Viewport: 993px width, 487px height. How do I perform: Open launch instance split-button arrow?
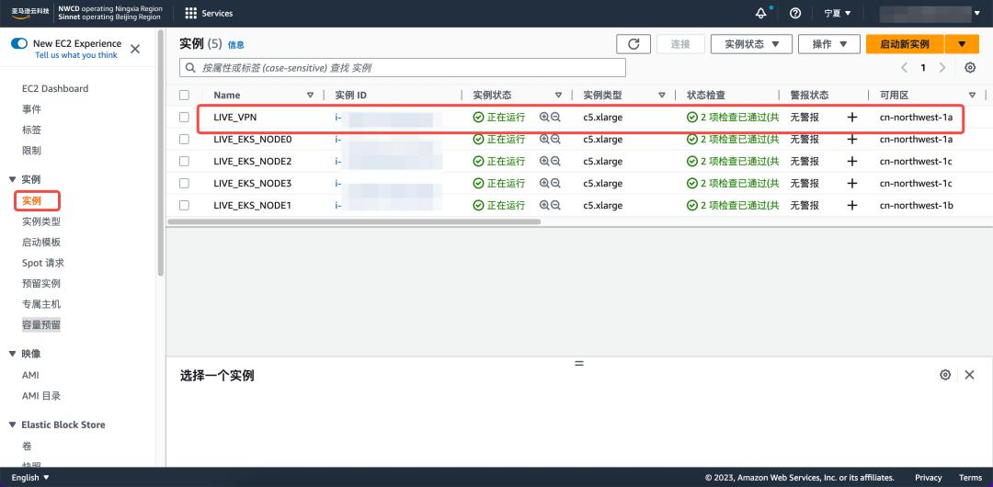pos(962,44)
